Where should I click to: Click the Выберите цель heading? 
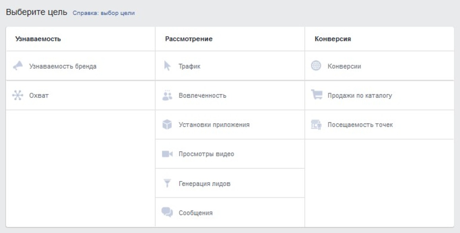[x=37, y=12]
